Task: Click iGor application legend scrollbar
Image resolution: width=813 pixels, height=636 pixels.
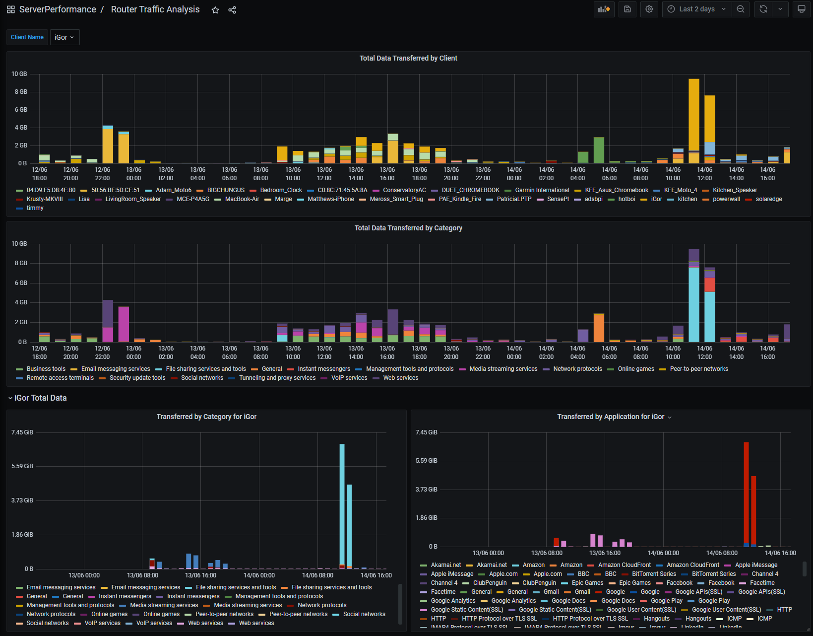Action: click(x=805, y=569)
